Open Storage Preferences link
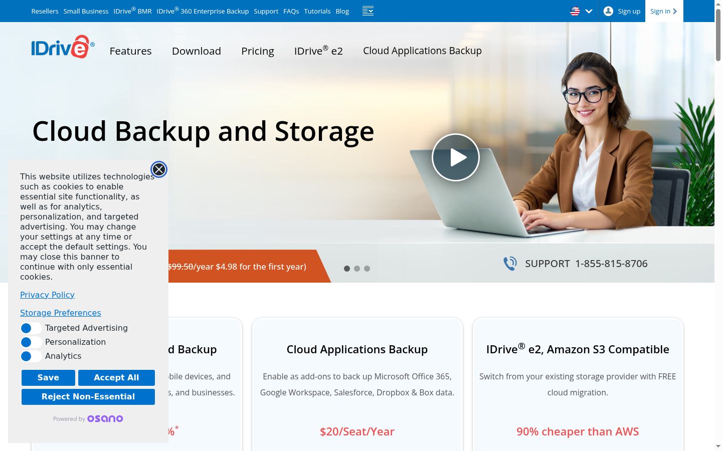 (x=61, y=313)
